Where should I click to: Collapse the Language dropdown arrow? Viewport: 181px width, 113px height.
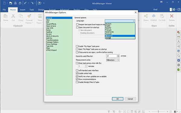pos(134,21)
